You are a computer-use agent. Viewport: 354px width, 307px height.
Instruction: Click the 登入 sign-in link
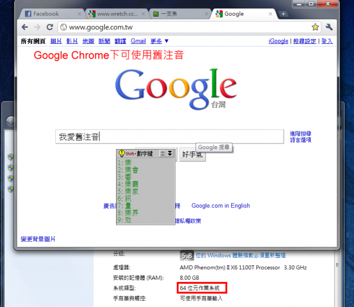point(327,41)
